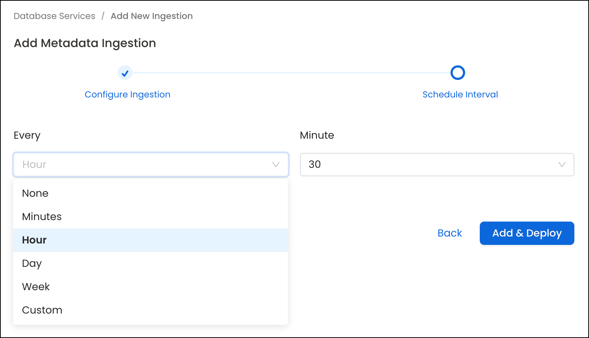The image size is (589, 338).
Task: Navigate to Database Services breadcrumb
Action: coord(54,16)
